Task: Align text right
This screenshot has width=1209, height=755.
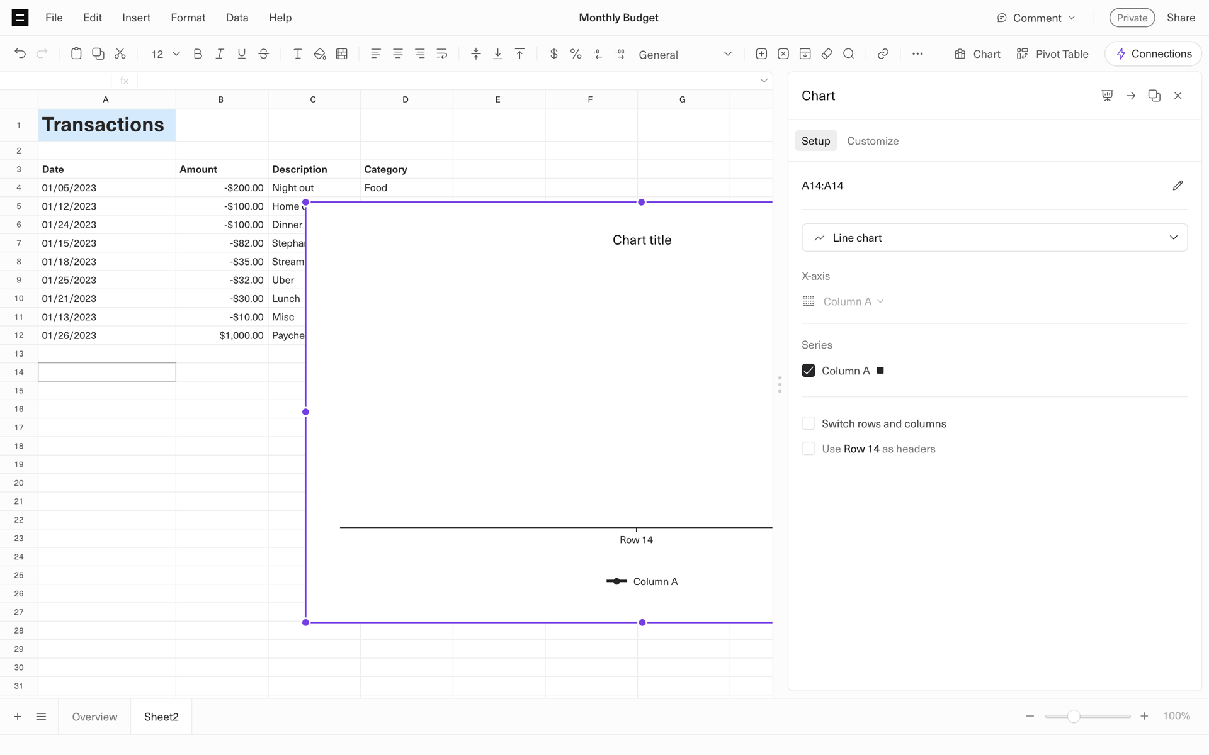Action: pos(420,54)
